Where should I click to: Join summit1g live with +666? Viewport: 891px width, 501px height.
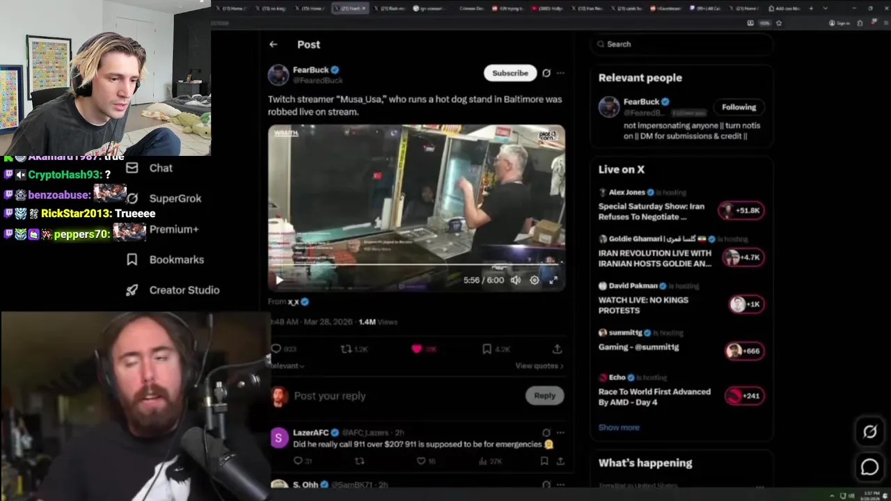coord(743,351)
